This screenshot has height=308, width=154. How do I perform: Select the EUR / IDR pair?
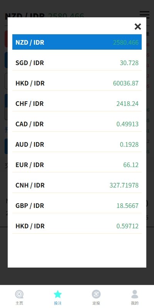(77, 165)
